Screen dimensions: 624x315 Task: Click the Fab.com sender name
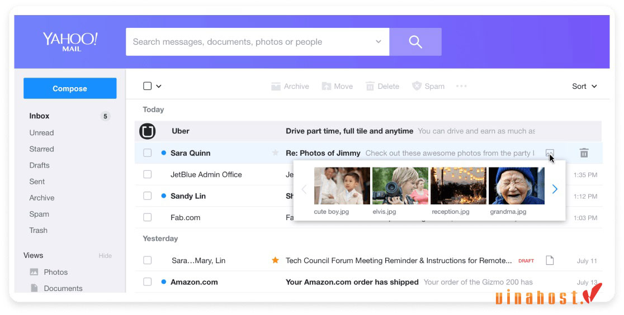tap(186, 218)
